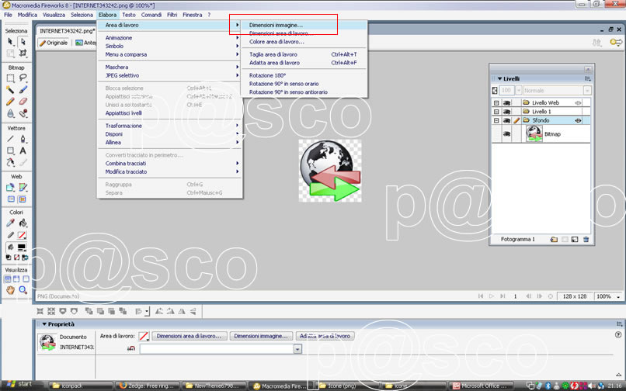Collapse the Livelli panel triangle
The image size is (626, 391).
[x=499, y=79]
